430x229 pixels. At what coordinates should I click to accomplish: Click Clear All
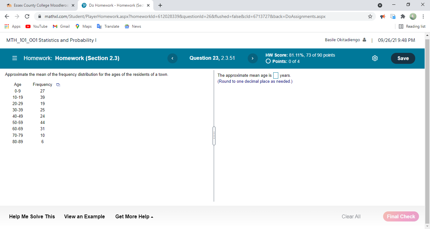click(351, 216)
